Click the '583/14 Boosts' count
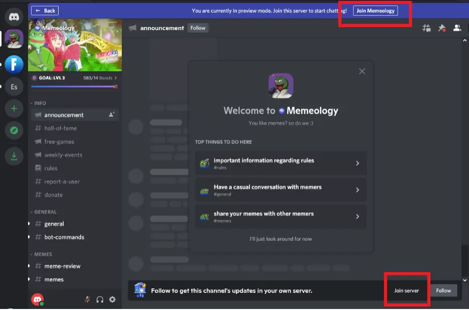Viewport: 469px width, 310px height. [98, 78]
